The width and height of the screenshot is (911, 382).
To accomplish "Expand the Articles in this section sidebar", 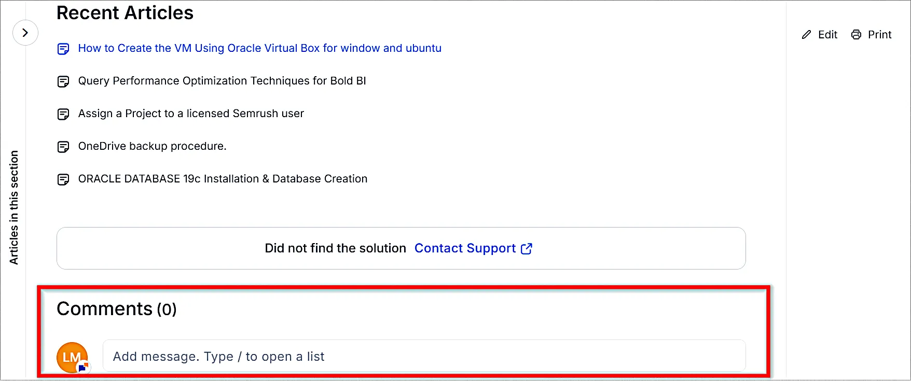I will (25, 33).
